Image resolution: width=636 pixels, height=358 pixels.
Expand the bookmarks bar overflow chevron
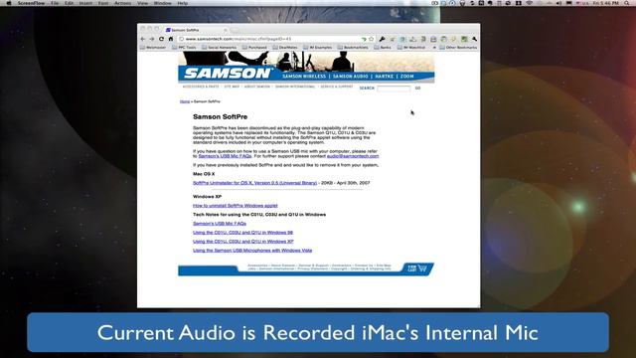click(434, 48)
